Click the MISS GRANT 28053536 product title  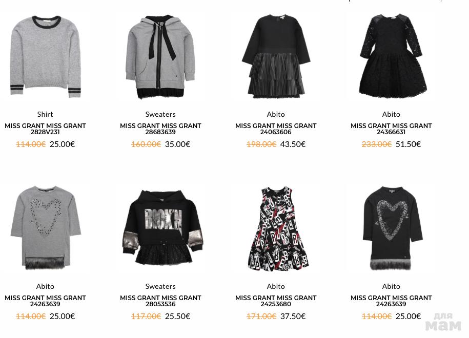tap(160, 301)
